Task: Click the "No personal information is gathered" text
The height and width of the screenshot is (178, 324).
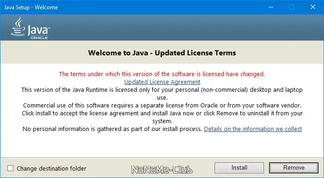Action: (x=112, y=129)
